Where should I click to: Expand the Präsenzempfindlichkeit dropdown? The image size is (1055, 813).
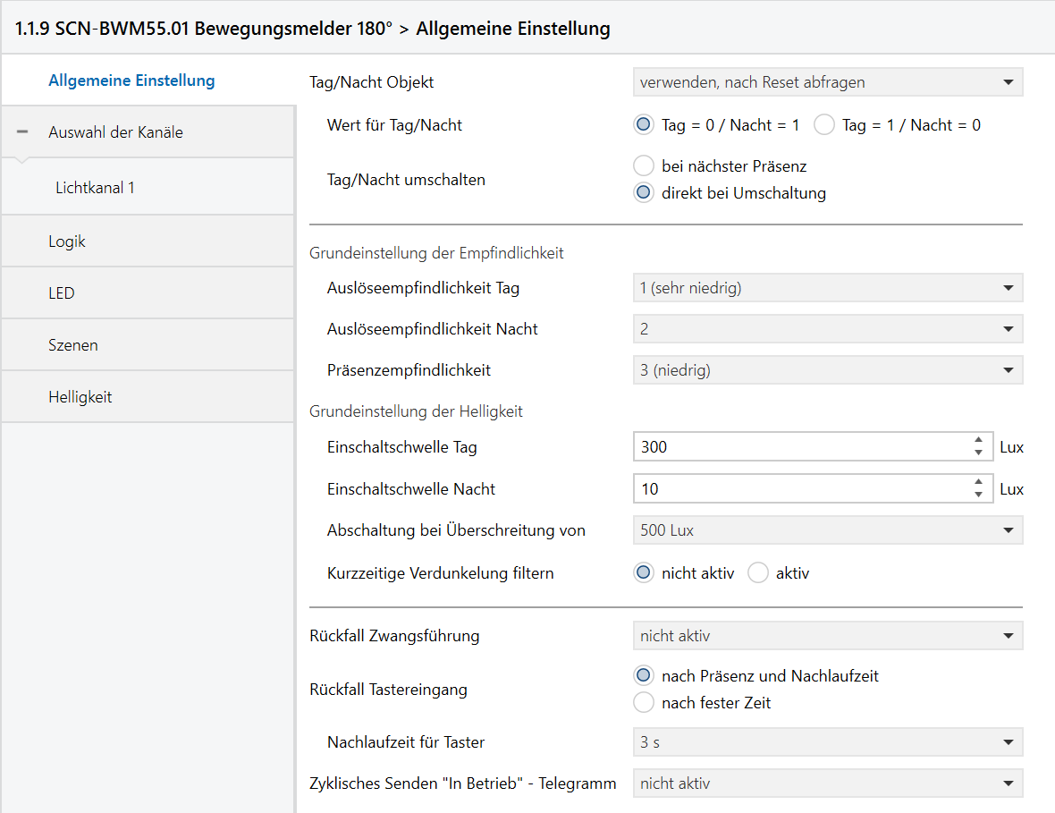click(827, 370)
